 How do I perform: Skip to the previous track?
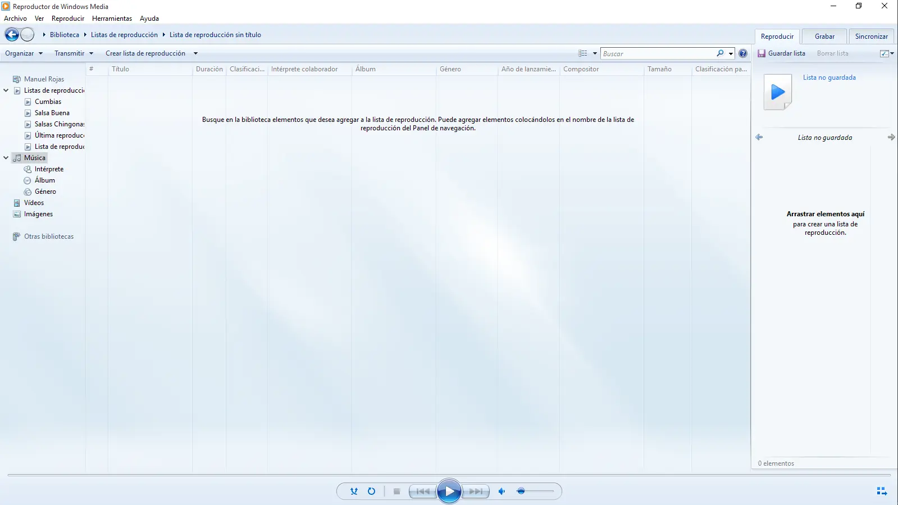tap(423, 491)
